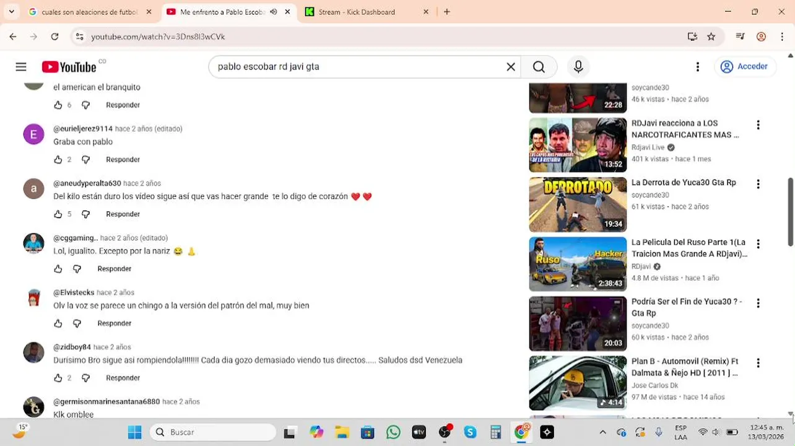Select the 'Me enfrento a Pablo Escobar' tab

222,12
